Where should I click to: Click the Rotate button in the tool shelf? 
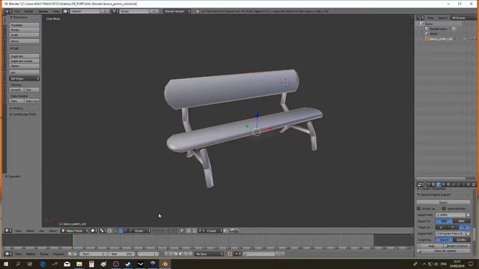tap(25, 30)
